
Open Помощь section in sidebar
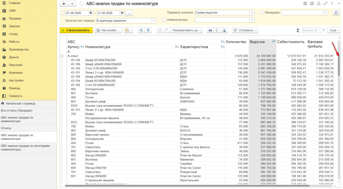pos(14,88)
